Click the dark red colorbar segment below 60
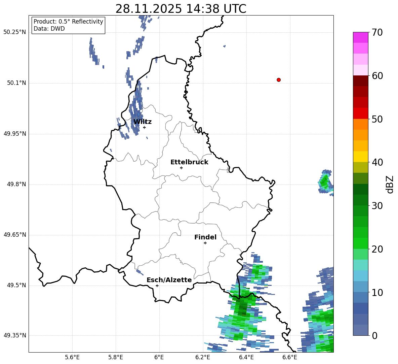This screenshot has height=364, width=398. point(360,81)
